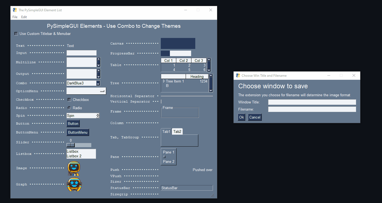This screenshot has height=203, width=382.
Task: Click the Pane divider handle
Action: pyautogui.click(x=164, y=157)
